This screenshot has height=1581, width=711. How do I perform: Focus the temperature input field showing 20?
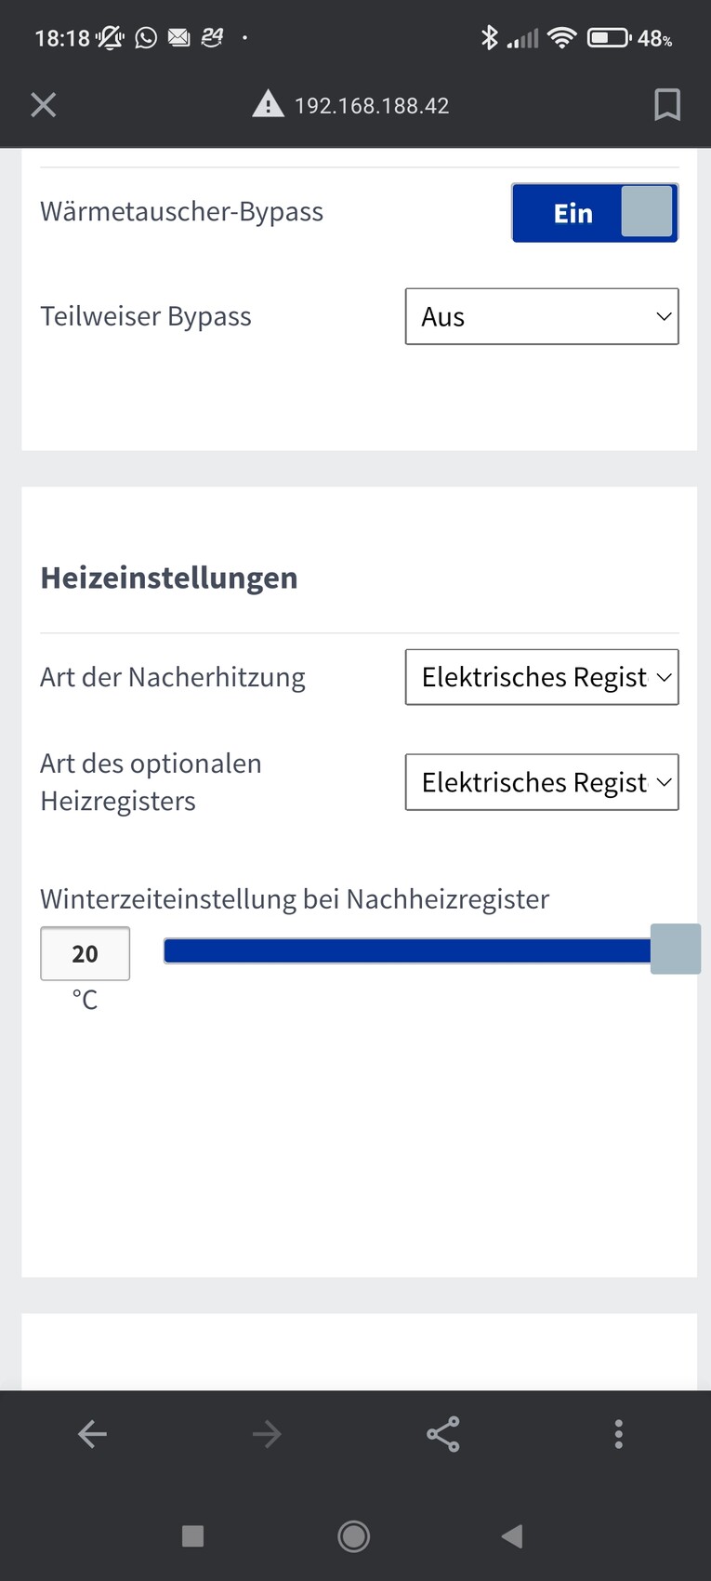click(x=85, y=953)
